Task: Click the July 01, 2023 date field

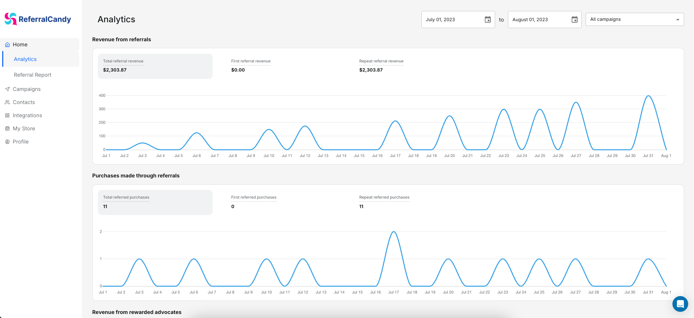Action: (x=452, y=20)
